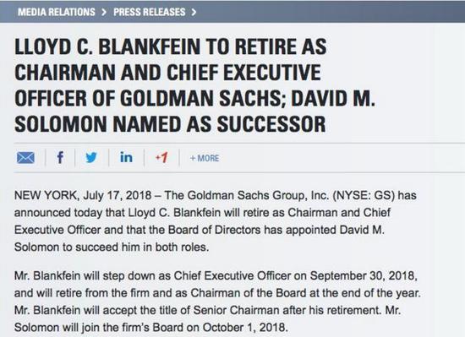Click the headline word SUCCESSOR
Image resolution: width=465 pixels, height=337 pixels.
tap(271, 124)
